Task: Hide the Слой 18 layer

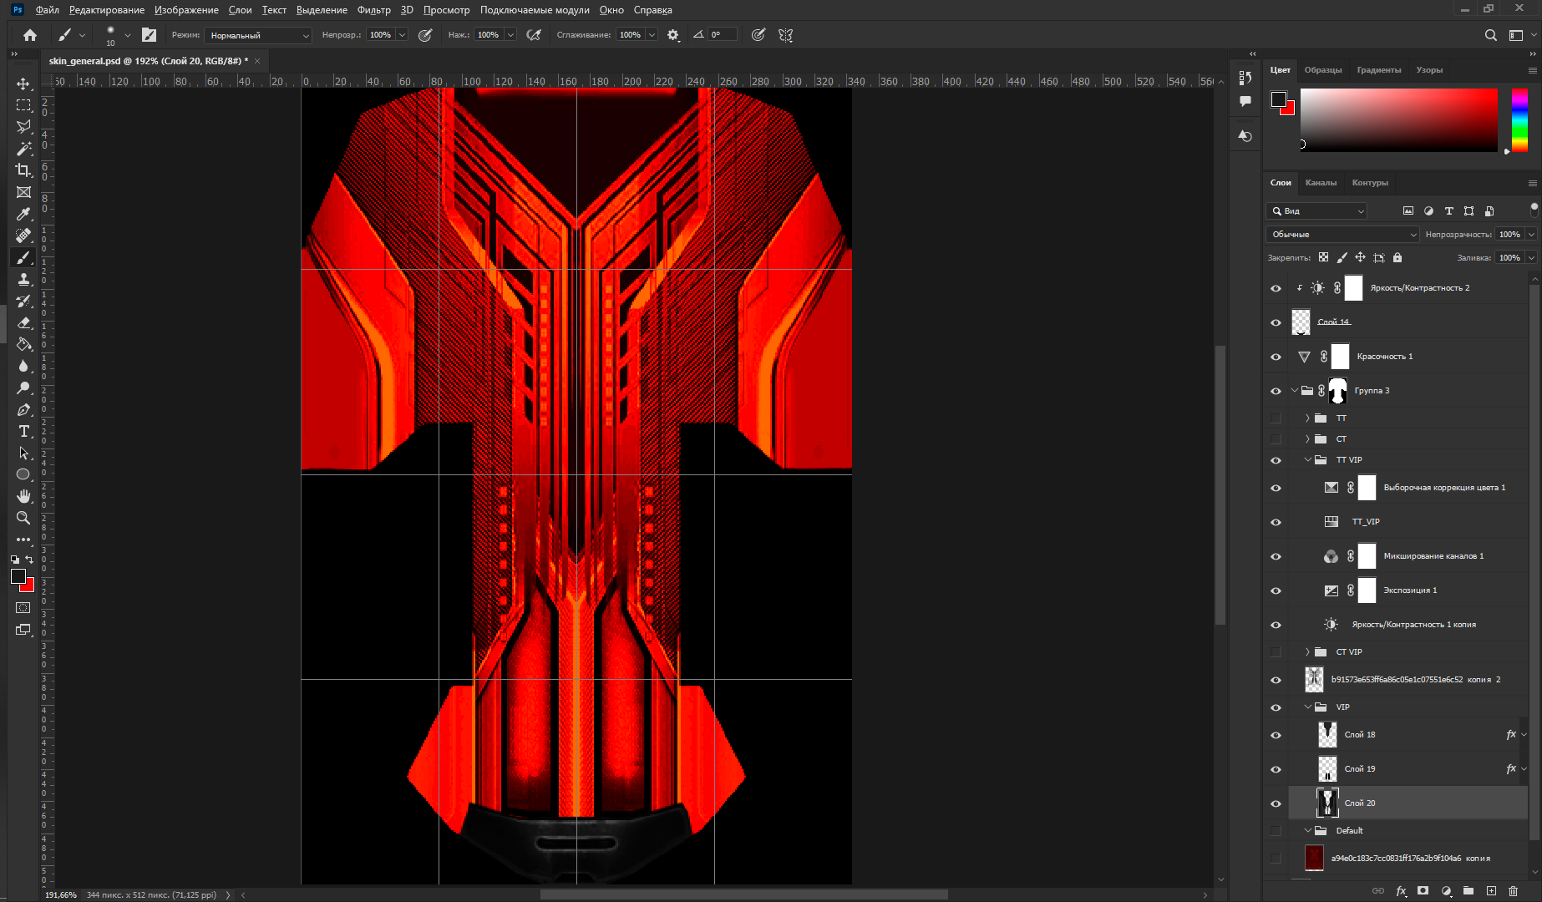Action: [1276, 735]
